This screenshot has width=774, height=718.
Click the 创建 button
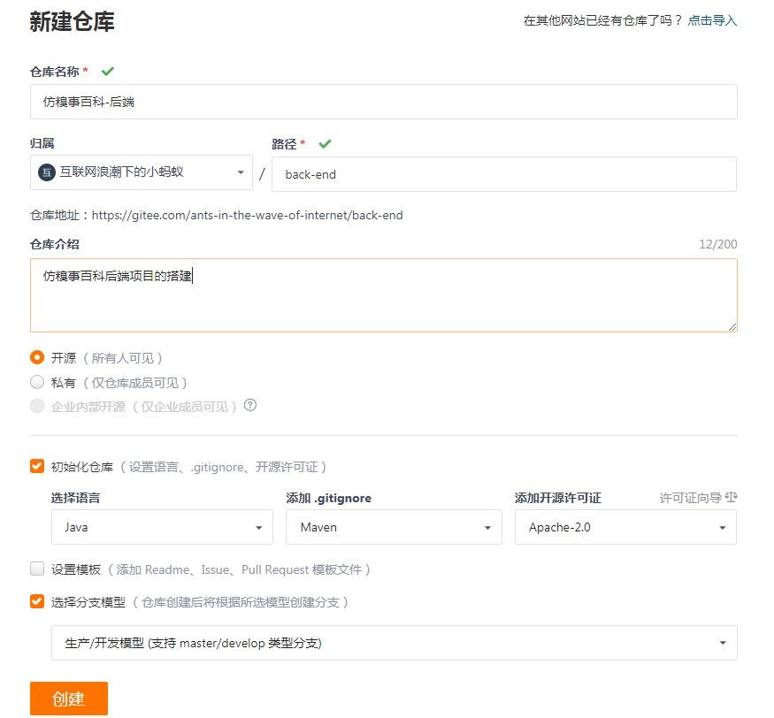69,699
